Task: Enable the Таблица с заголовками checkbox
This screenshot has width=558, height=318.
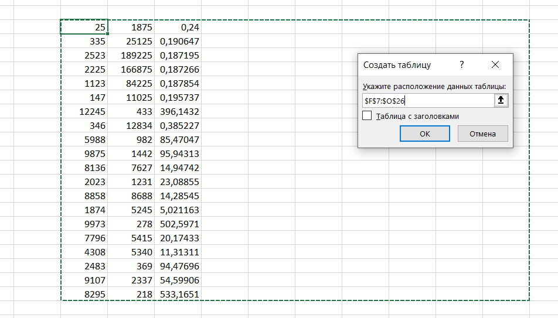Action: pyautogui.click(x=368, y=116)
